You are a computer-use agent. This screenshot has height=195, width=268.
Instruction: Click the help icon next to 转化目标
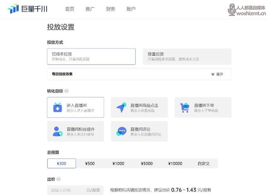coord(66,91)
